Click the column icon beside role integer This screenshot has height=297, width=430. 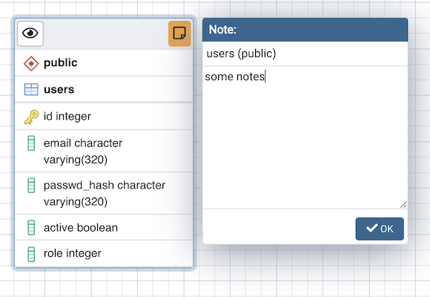31,254
